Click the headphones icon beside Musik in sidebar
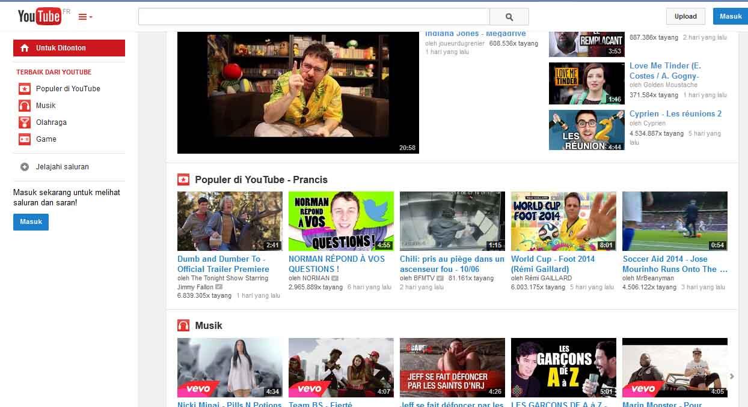The width and height of the screenshot is (748, 407). point(25,106)
